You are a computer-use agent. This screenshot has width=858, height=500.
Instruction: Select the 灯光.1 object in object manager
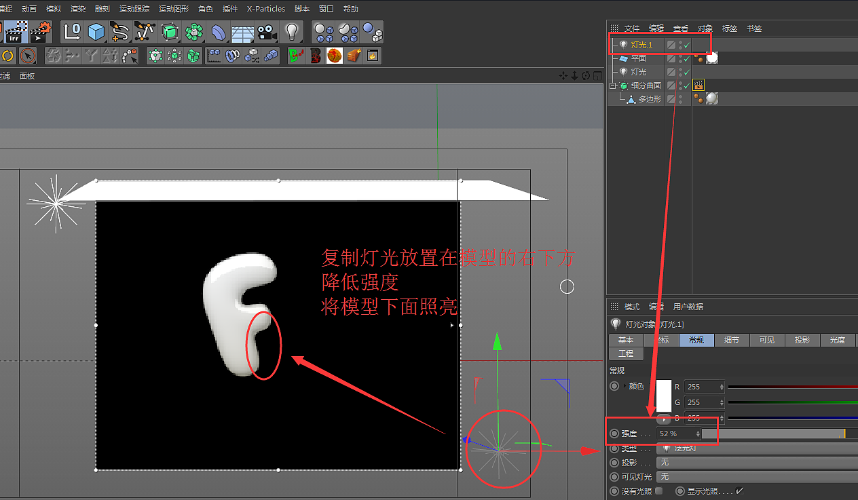(641, 45)
